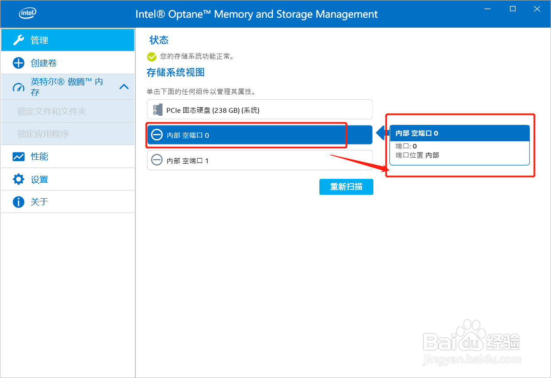Image resolution: width=551 pixels, height=378 pixels.
Task: Select the 内部 空端口 1 row
Action: click(260, 160)
